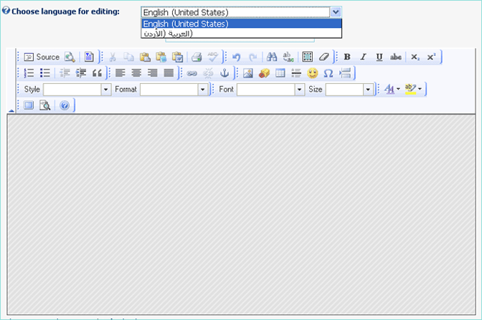Click Paste from Word icon
Viewport: 482px width, 320px height.
pos(177,57)
